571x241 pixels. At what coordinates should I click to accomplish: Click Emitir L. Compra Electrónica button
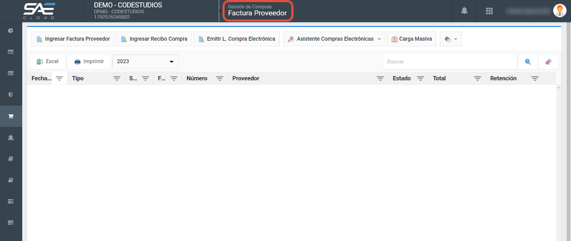click(x=236, y=39)
